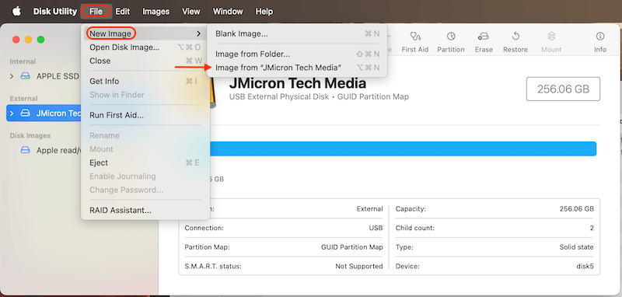
Task: Click the Mount toolbar icon
Action: (x=551, y=37)
